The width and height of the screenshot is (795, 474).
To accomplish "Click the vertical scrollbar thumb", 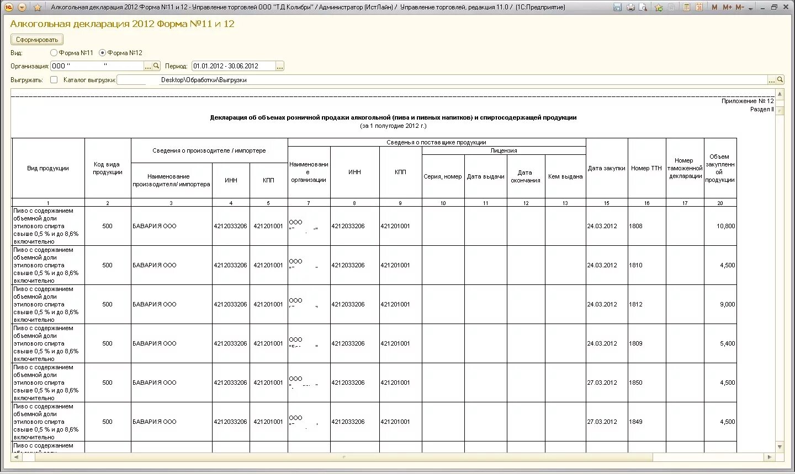I will point(780,111).
